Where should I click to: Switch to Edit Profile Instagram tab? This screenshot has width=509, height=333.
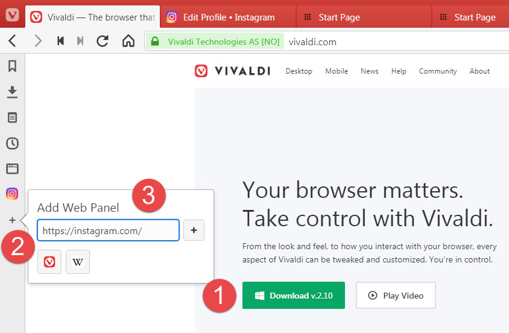pyautogui.click(x=228, y=17)
